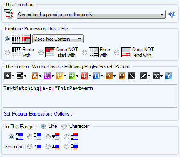Click the 'Does NOT start with' red grid icon
180x157 pixels.
click(x=50, y=53)
